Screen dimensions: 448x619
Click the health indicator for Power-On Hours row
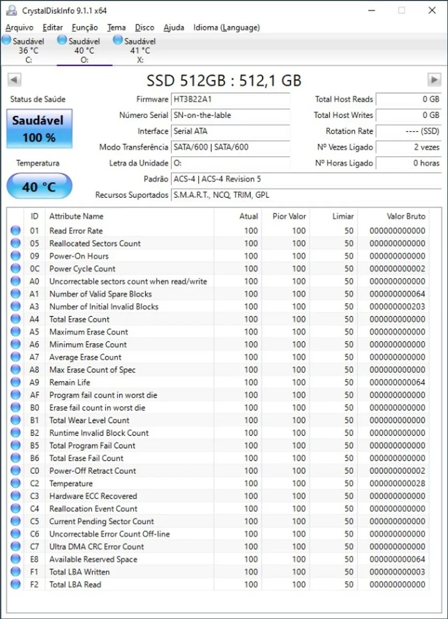[15, 256]
